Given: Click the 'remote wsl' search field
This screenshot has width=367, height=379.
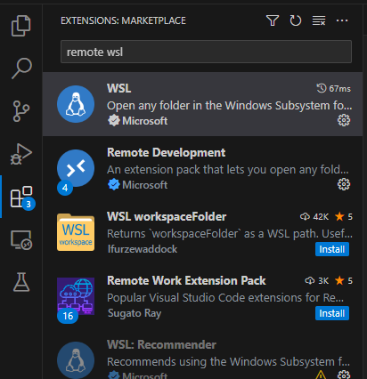Looking at the screenshot, I should coord(206,52).
